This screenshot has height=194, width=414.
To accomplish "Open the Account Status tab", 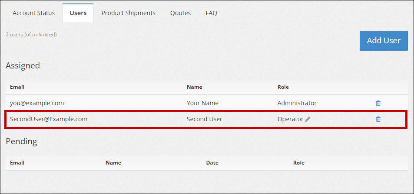I will (34, 13).
